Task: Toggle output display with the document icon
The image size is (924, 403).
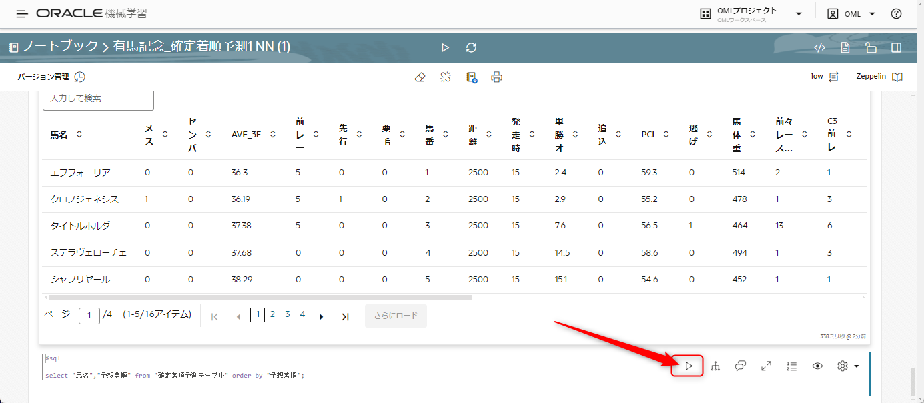Action: pyautogui.click(x=845, y=47)
